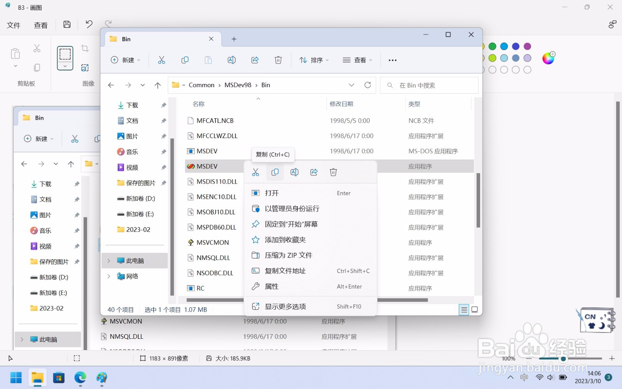622x389 pixels.
Task: Open Properties from context menu
Action: click(x=310, y=286)
